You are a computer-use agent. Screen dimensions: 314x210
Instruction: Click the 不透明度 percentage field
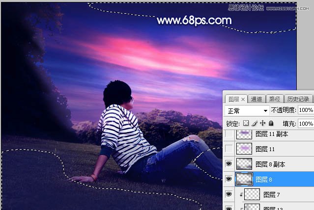[x=306, y=110]
